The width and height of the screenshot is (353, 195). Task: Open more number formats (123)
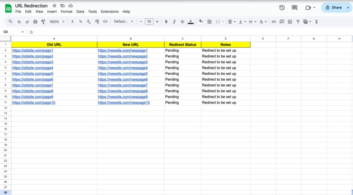pos(105,22)
